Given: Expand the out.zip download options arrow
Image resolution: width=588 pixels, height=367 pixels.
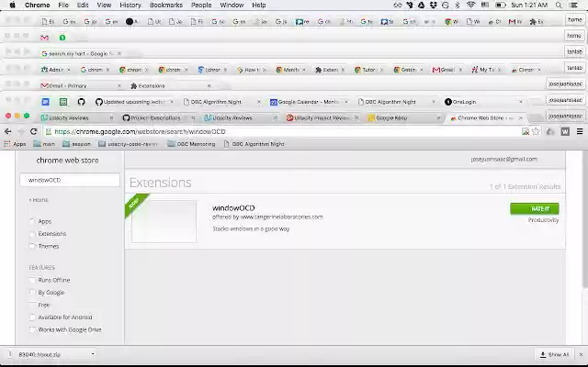Looking at the screenshot, I should point(93,354).
